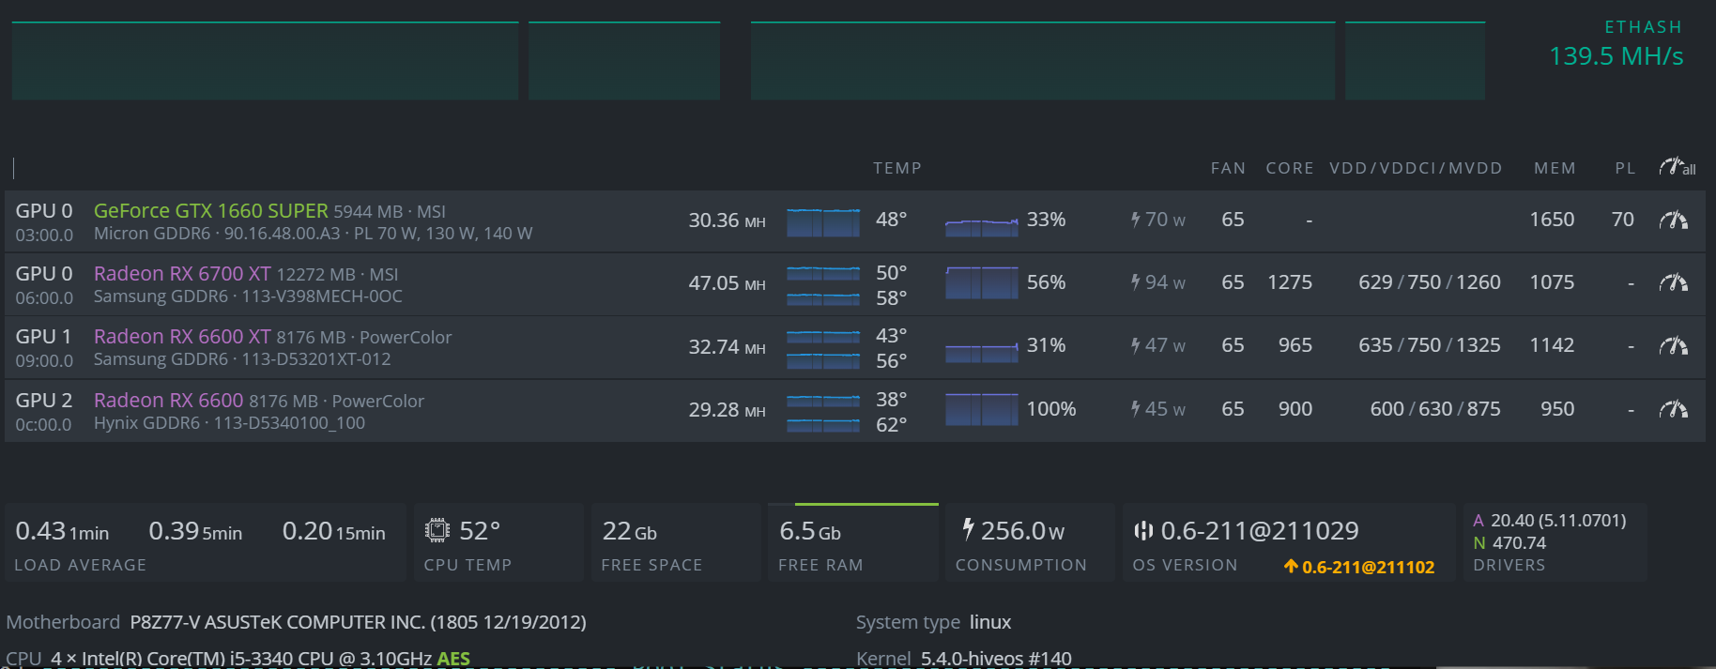
Task: Click the Radeon RX 6700 XT name
Action: coord(182,274)
